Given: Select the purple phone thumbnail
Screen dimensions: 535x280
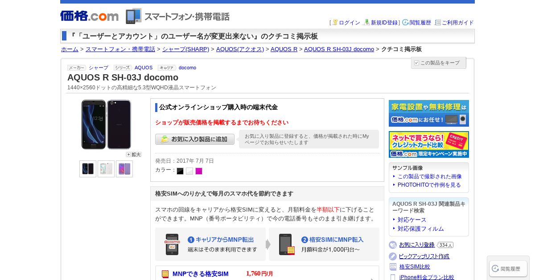Looking at the screenshot, I should [124, 169].
